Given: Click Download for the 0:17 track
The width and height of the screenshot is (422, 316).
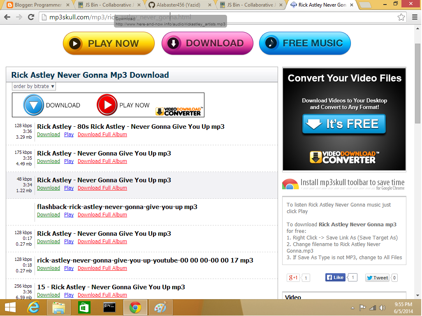Looking at the screenshot, I should tap(49, 241).
